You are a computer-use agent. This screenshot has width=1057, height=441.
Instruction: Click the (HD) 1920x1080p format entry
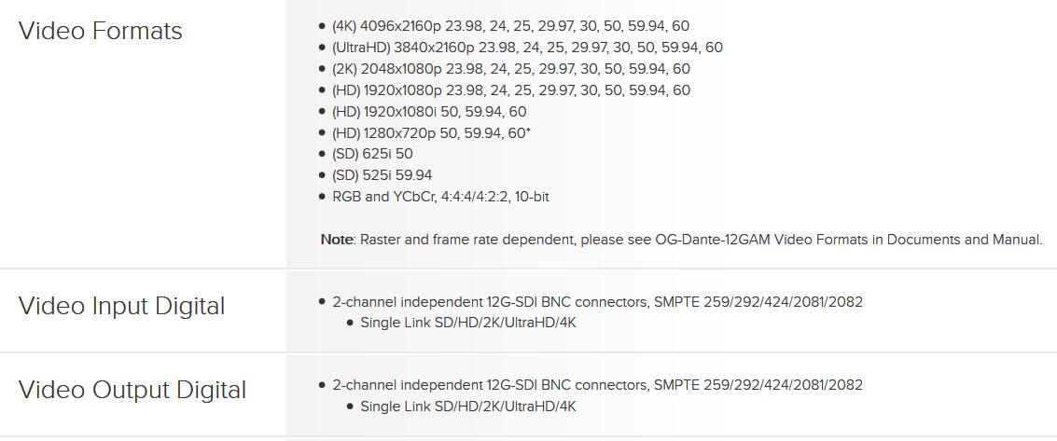coord(510,90)
